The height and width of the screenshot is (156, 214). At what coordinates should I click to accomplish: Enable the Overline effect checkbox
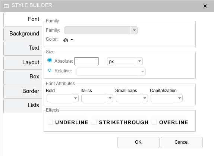(154, 122)
